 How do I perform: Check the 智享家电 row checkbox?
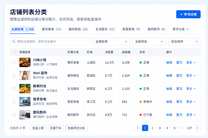point(14,102)
